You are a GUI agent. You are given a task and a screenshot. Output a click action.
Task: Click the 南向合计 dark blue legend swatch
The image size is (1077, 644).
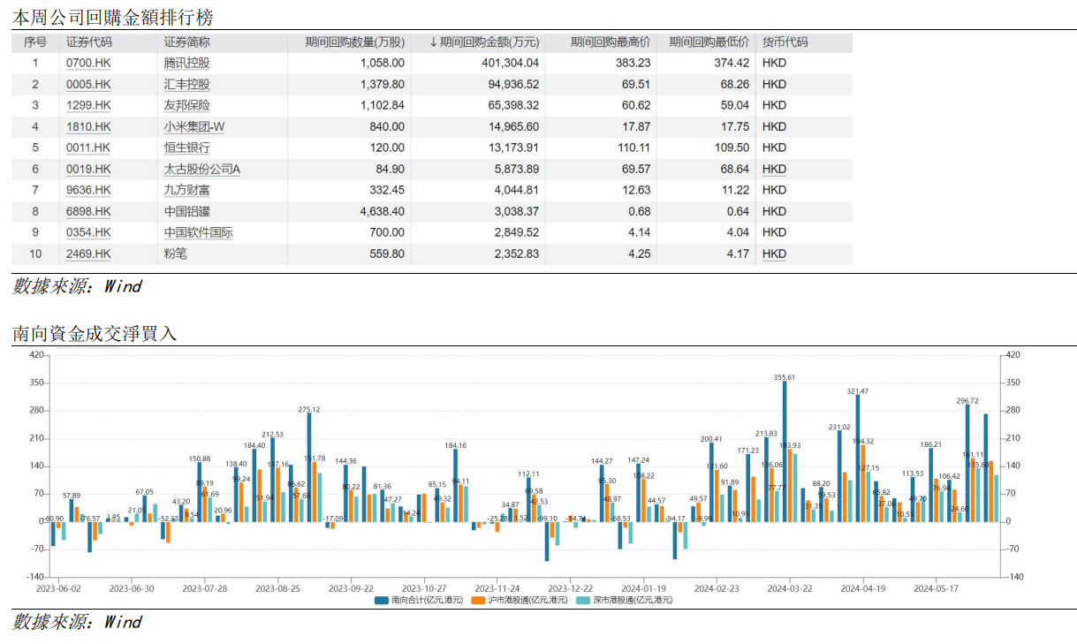[382, 600]
